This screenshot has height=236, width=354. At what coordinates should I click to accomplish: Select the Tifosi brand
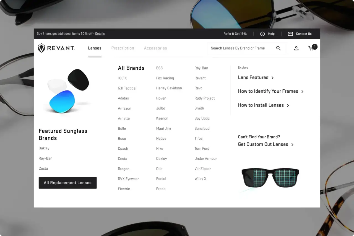tap(199, 139)
